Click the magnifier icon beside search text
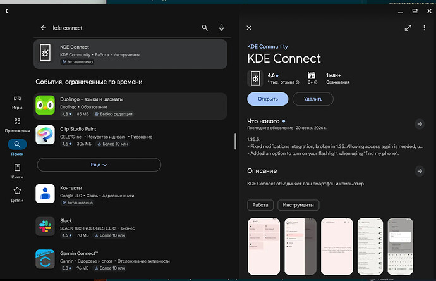Screen dimensions: 436x281 (x=205, y=28)
